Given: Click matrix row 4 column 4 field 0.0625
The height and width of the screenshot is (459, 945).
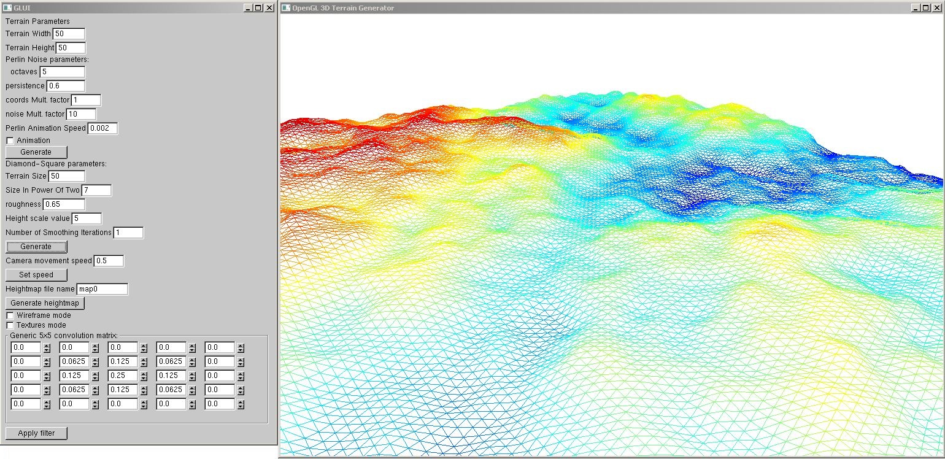Looking at the screenshot, I should pyautogui.click(x=172, y=390).
